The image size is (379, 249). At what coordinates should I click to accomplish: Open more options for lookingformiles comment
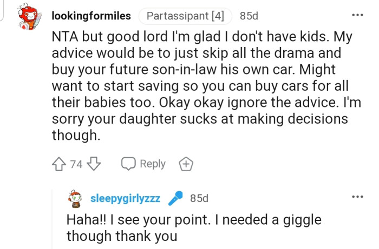pos(357,15)
